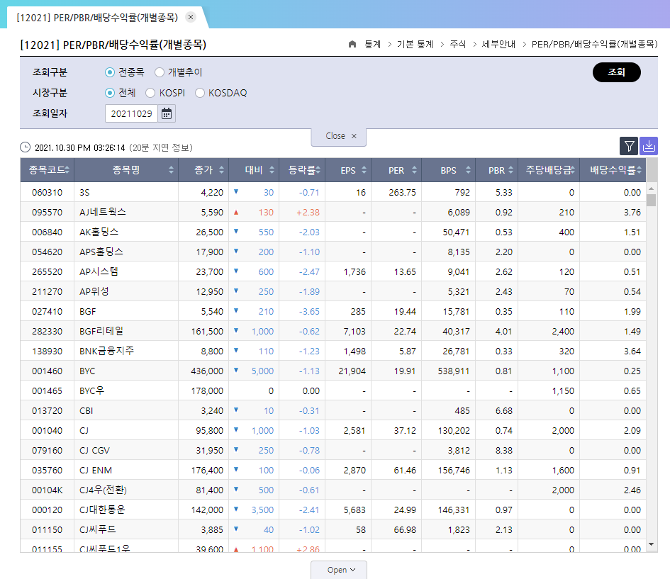Click stock name APS홀딩스
The height and width of the screenshot is (579, 670).
click(x=101, y=252)
